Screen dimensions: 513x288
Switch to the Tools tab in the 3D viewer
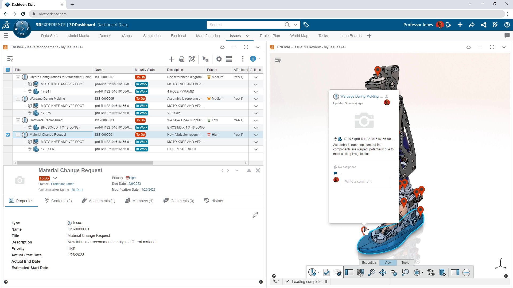point(405,263)
